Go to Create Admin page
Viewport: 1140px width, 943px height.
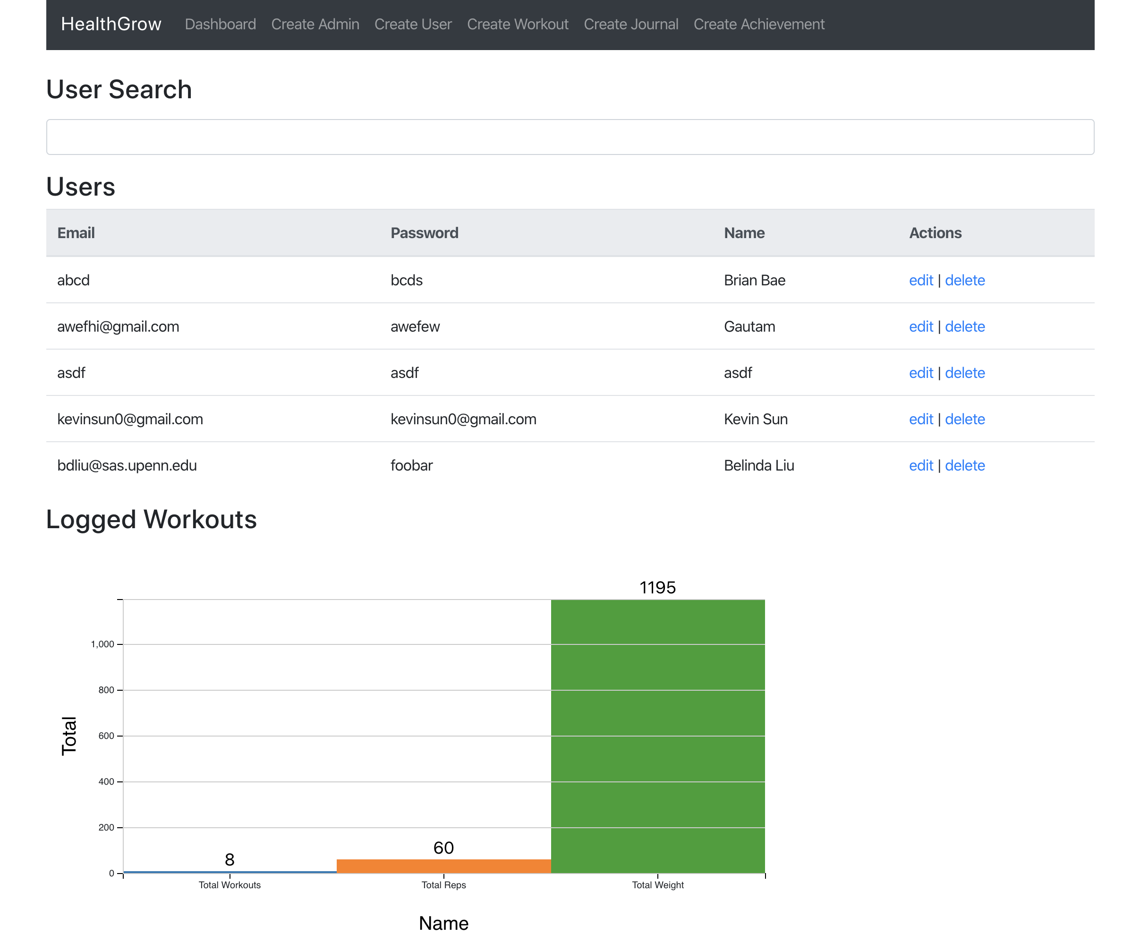point(315,24)
